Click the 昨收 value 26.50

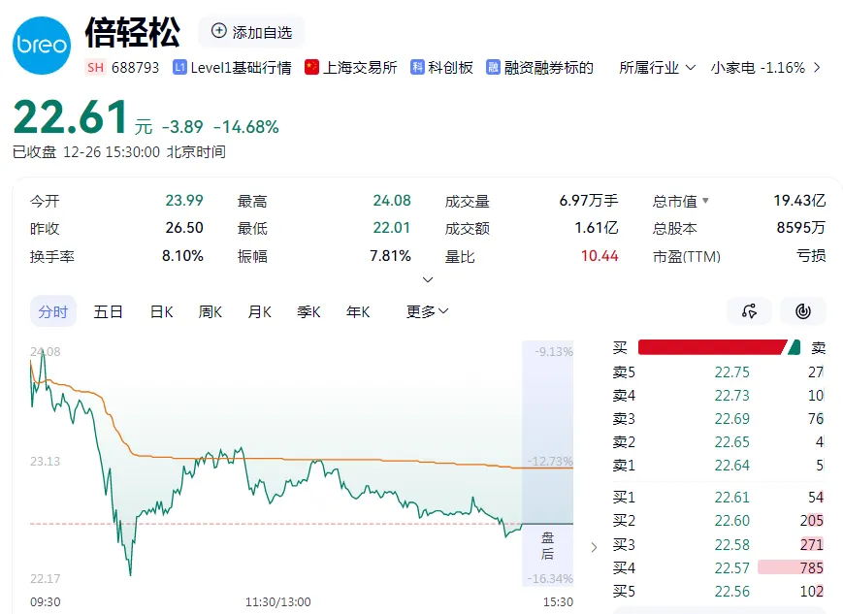tap(184, 228)
